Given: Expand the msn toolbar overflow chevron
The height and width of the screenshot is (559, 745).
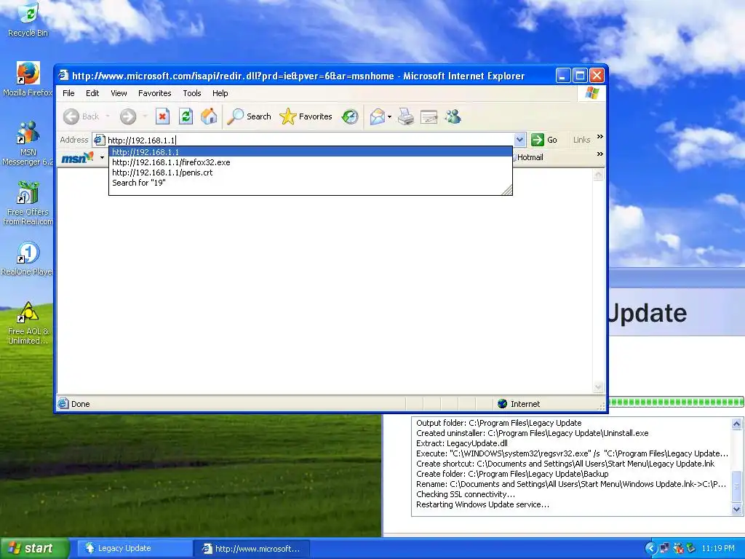Looking at the screenshot, I should point(600,154).
